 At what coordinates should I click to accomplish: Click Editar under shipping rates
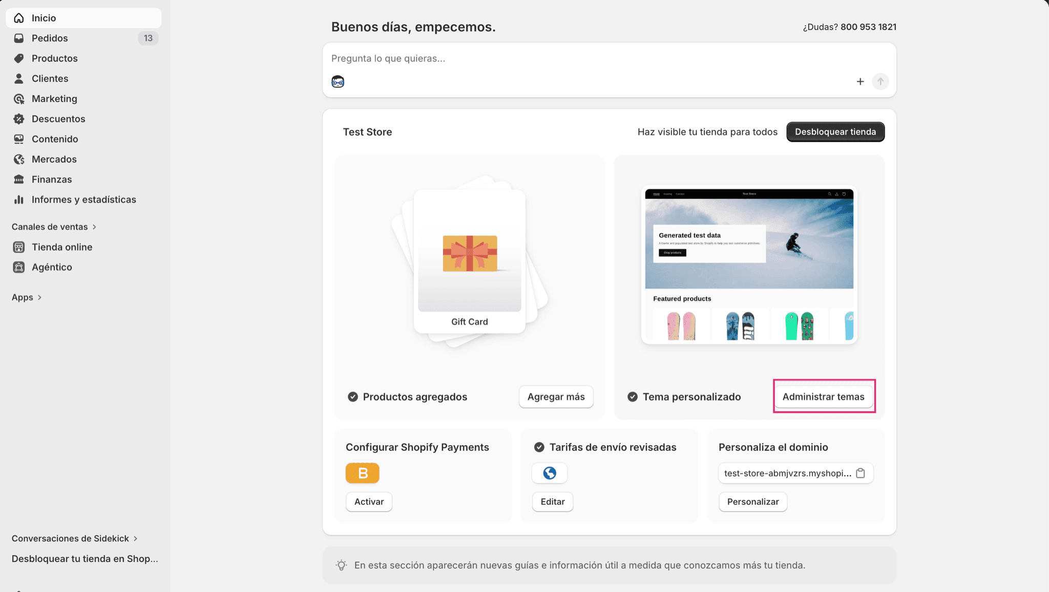point(553,501)
